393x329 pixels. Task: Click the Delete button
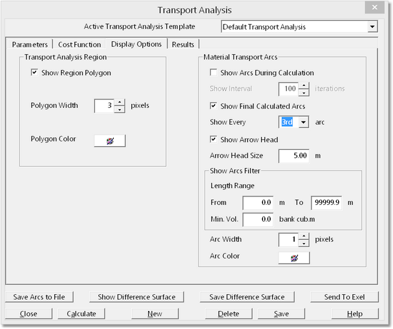point(229,313)
